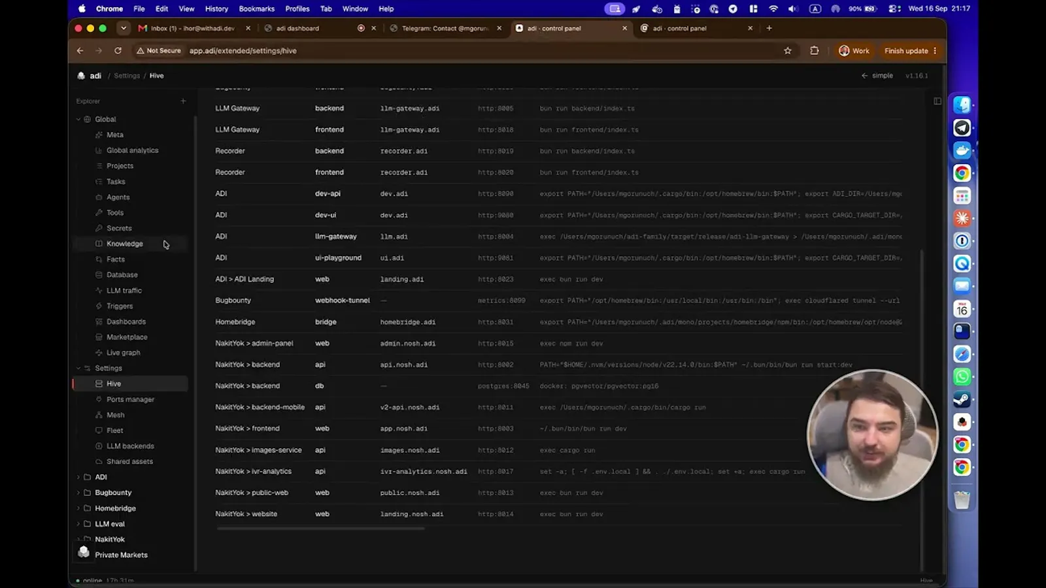Click the Bugbounty webhook-tunnel row
This screenshot has width=1046, height=588.
point(558,301)
